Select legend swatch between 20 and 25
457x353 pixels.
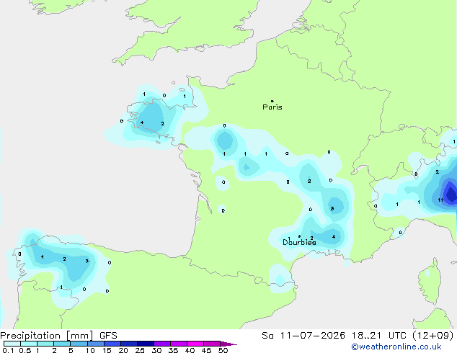pos(128,344)
